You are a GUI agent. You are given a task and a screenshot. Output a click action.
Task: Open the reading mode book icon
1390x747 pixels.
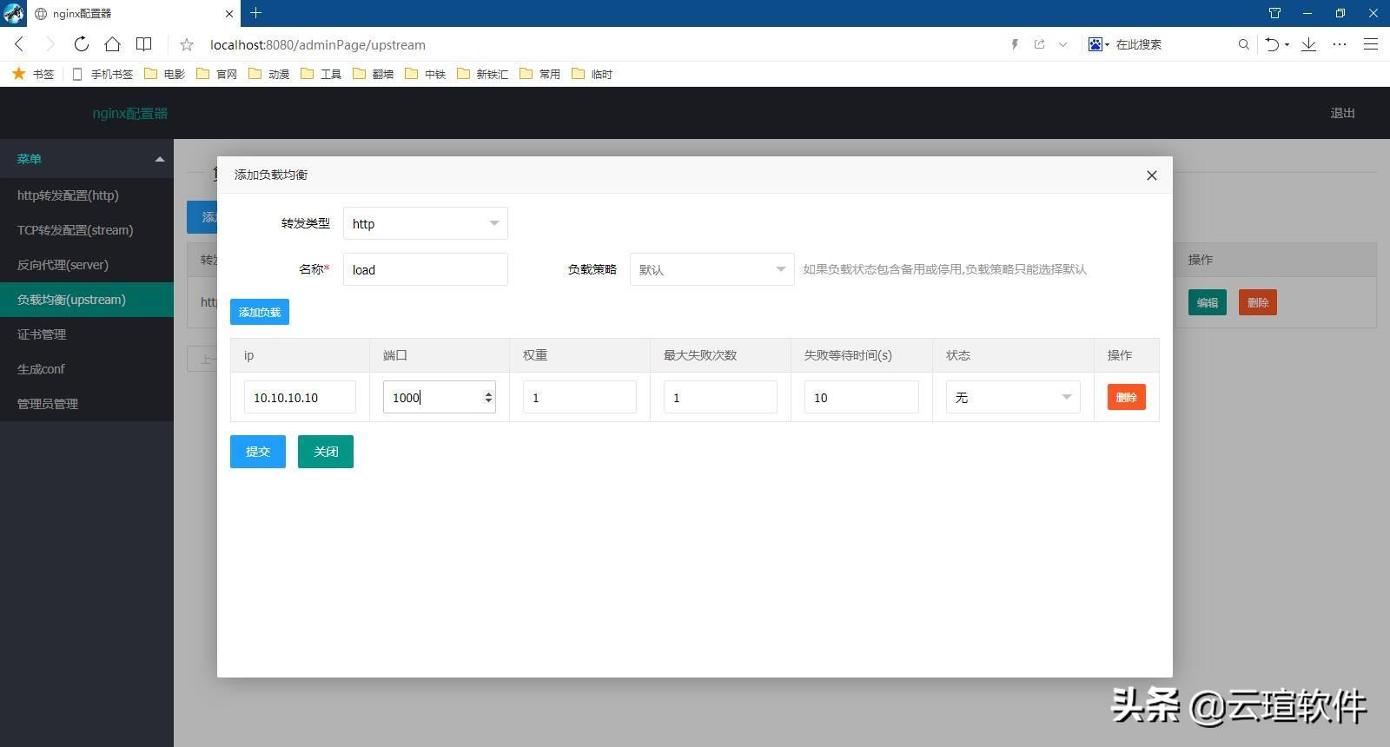point(144,44)
